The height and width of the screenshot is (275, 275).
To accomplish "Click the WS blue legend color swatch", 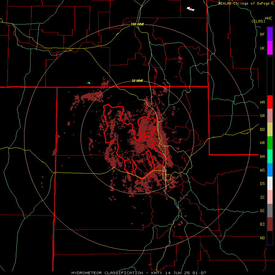I will pyautogui.click(x=270, y=170).
